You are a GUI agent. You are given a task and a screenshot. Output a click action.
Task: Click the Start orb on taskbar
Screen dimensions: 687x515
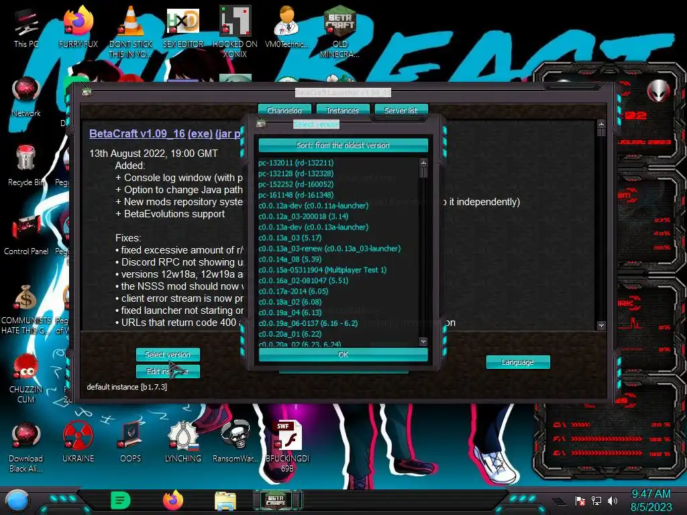click(x=17, y=501)
